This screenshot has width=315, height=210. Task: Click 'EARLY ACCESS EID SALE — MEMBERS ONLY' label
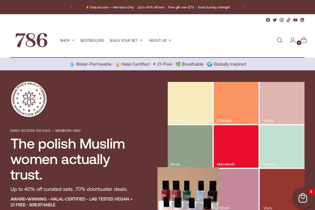[46, 131]
